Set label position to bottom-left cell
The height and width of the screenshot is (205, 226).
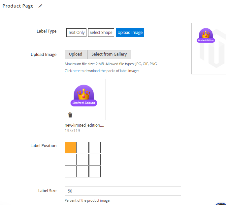pyautogui.click(x=71, y=171)
